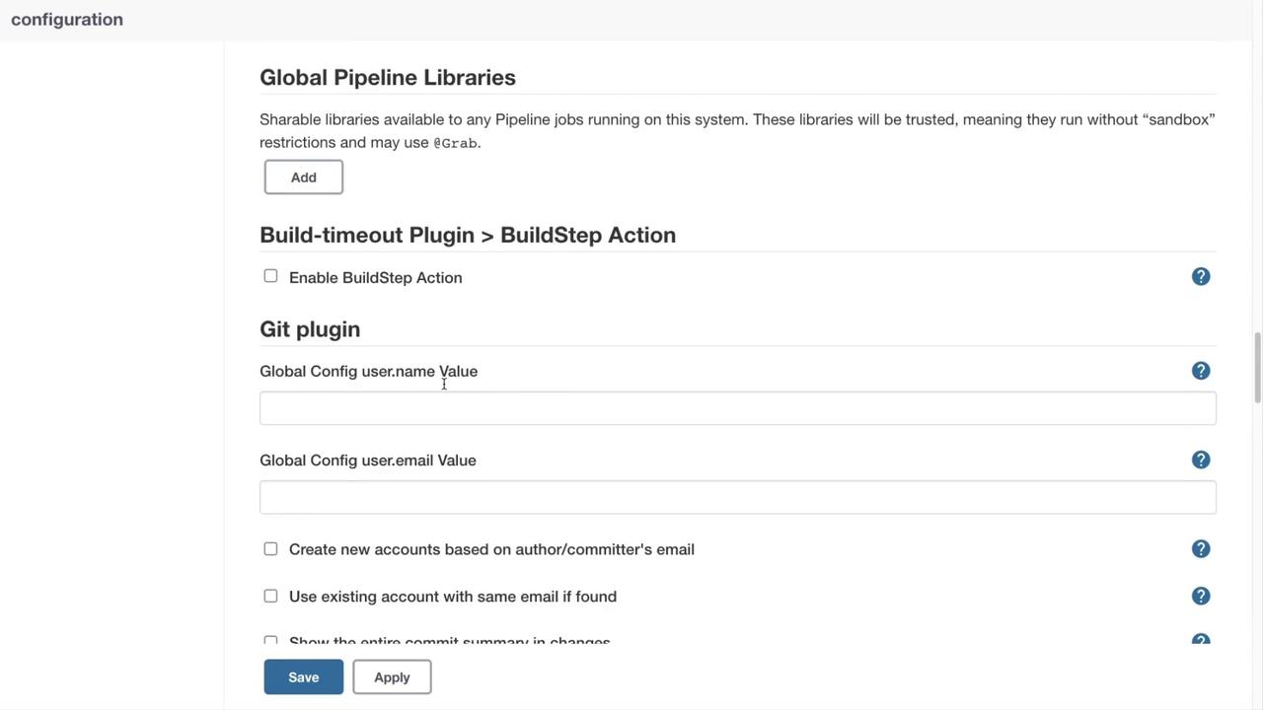Click into the Global Config user.email field

[x=737, y=498]
